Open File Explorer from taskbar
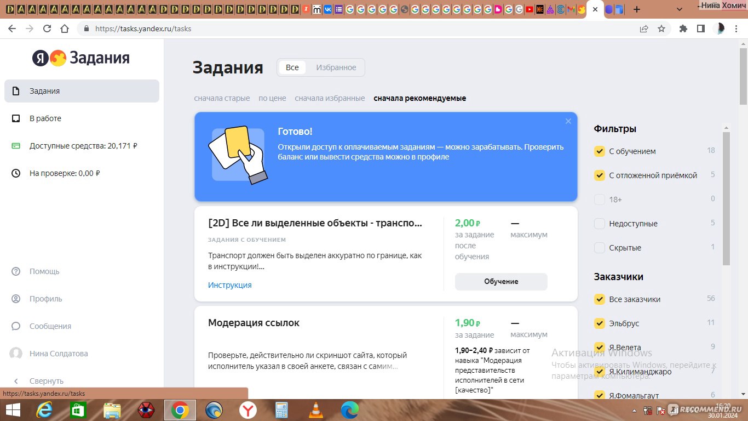Viewport: 748px width, 421px height. tap(112, 410)
